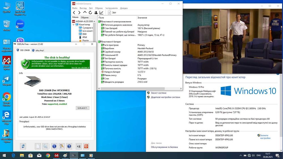Select Why Pro? tab in SSDLife
The image size is (283, 159).
tap(38, 51)
